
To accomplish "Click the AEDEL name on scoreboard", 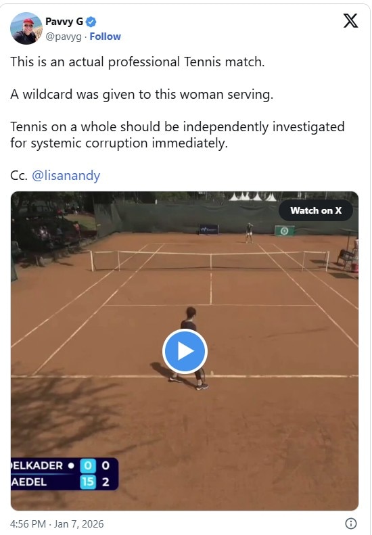I will coord(29,482).
